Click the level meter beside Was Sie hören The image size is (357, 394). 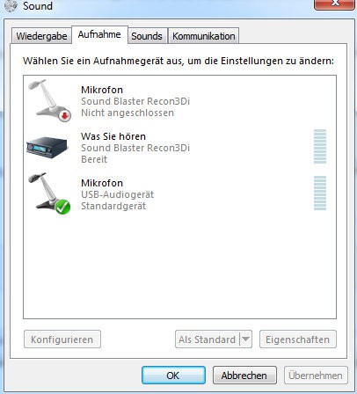pyautogui.click(x=320, y=146)
